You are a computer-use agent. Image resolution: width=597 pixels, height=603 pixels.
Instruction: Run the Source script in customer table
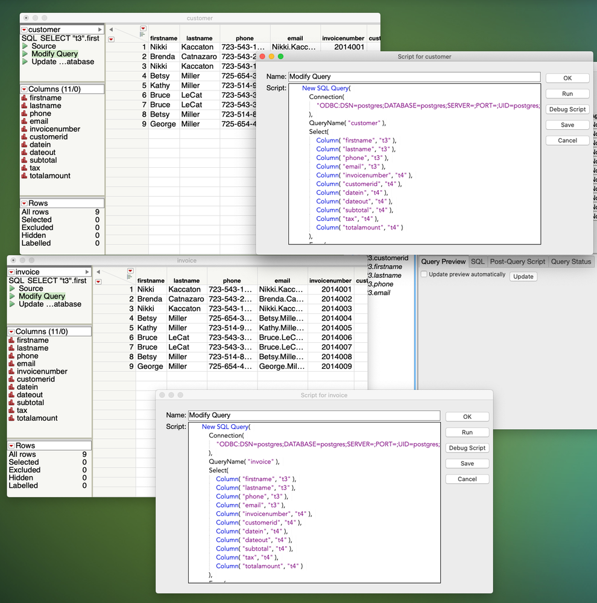pos(25,46)
